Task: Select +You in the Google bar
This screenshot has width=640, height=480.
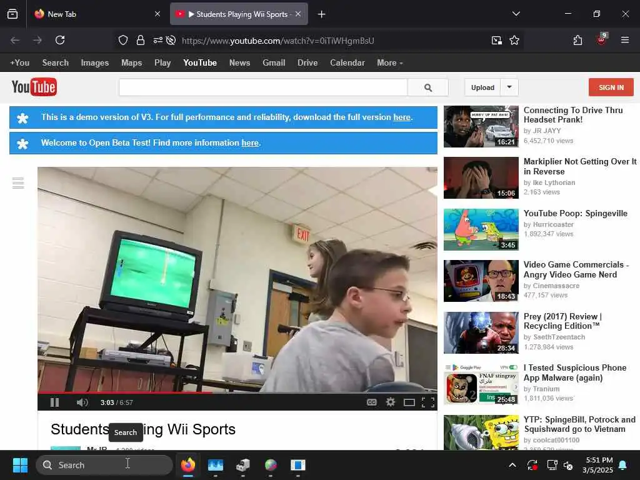Action: (x=19, y=63)
